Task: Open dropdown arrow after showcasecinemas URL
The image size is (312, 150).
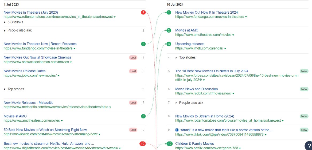Action: 71,62
